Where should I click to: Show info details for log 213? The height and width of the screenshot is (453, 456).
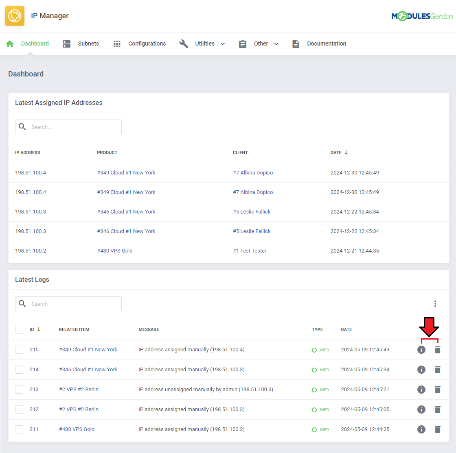[421, 390]
